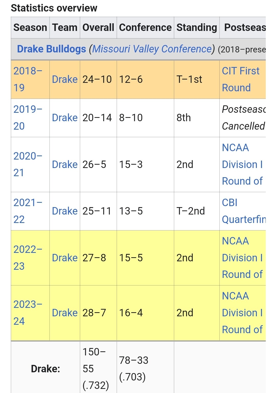Open the 2019–20 season link
This screenshot has width=276, height=393.
(28, 117)
